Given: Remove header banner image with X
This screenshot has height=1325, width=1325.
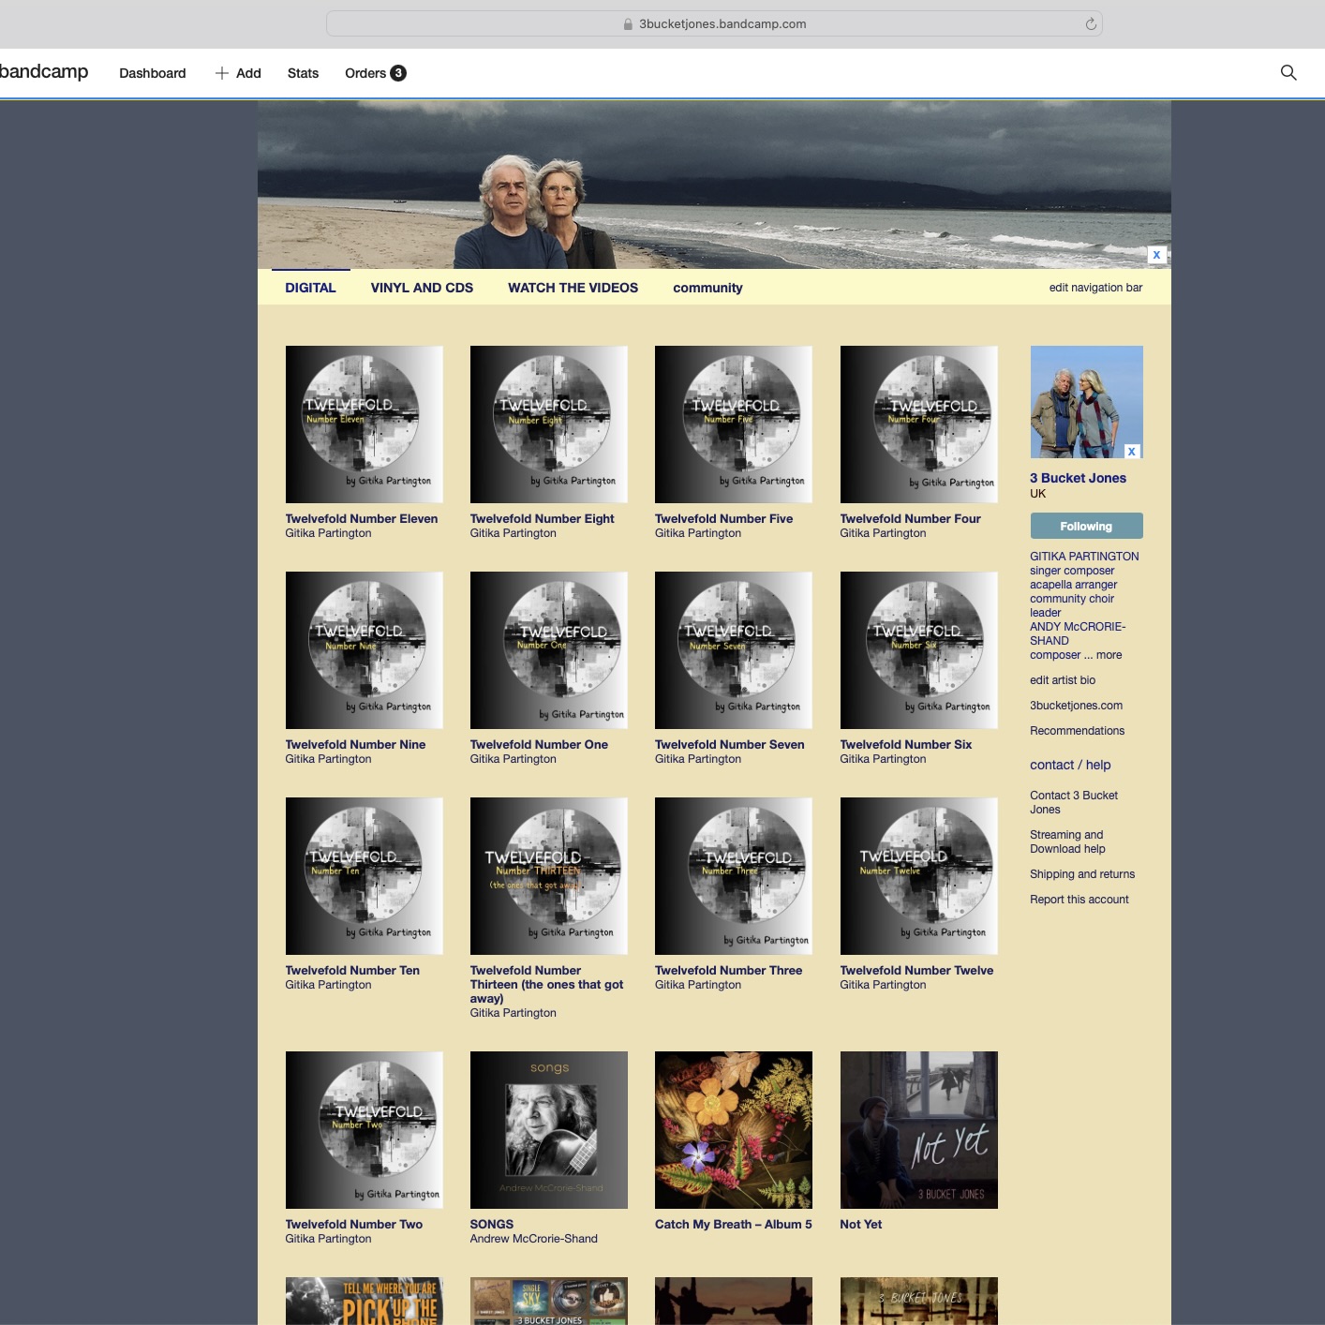Looking at the screenshot, I should (1156, 255).
